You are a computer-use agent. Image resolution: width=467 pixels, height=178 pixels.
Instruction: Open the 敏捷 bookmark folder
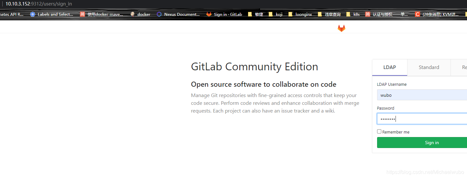click(255, 14)
